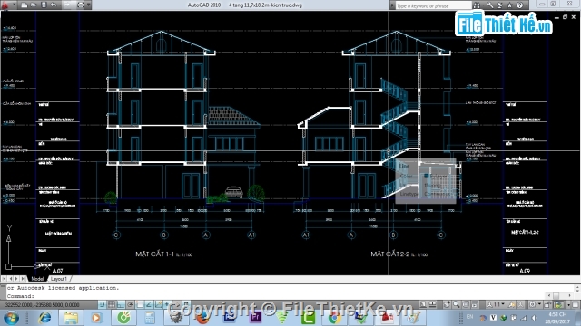Click the keyword search input field
This screenshot has height=326, width=581.
click(434, 5)
